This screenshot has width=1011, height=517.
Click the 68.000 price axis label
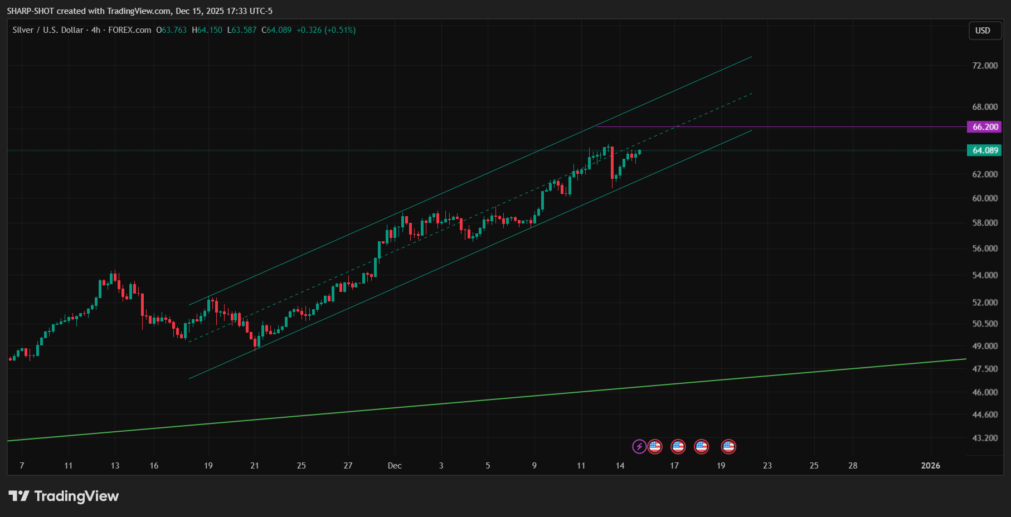pyautogui.click(x=985, y=107)
